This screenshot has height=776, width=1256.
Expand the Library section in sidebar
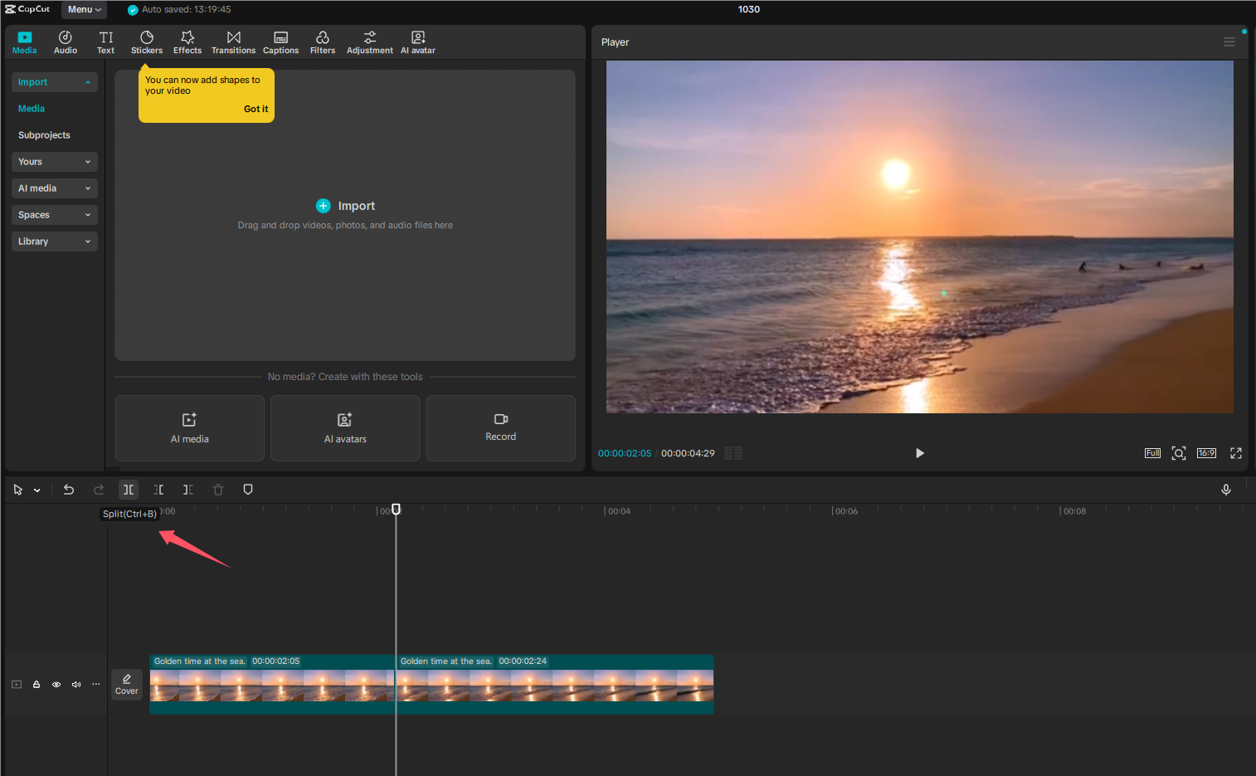click(x=54, y=242)
